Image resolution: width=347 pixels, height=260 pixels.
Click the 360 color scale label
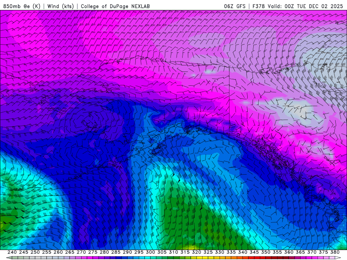pos(288,252)
